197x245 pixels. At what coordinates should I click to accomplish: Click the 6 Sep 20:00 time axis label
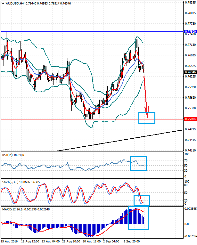pos(131,241)
